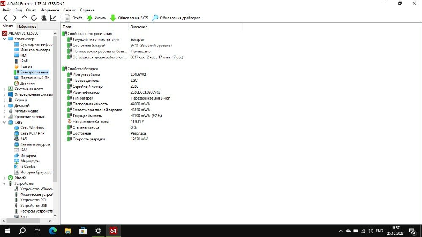422x237 pixels.
Task: Open the volume icon in system tray
Action: click(371, 231)
